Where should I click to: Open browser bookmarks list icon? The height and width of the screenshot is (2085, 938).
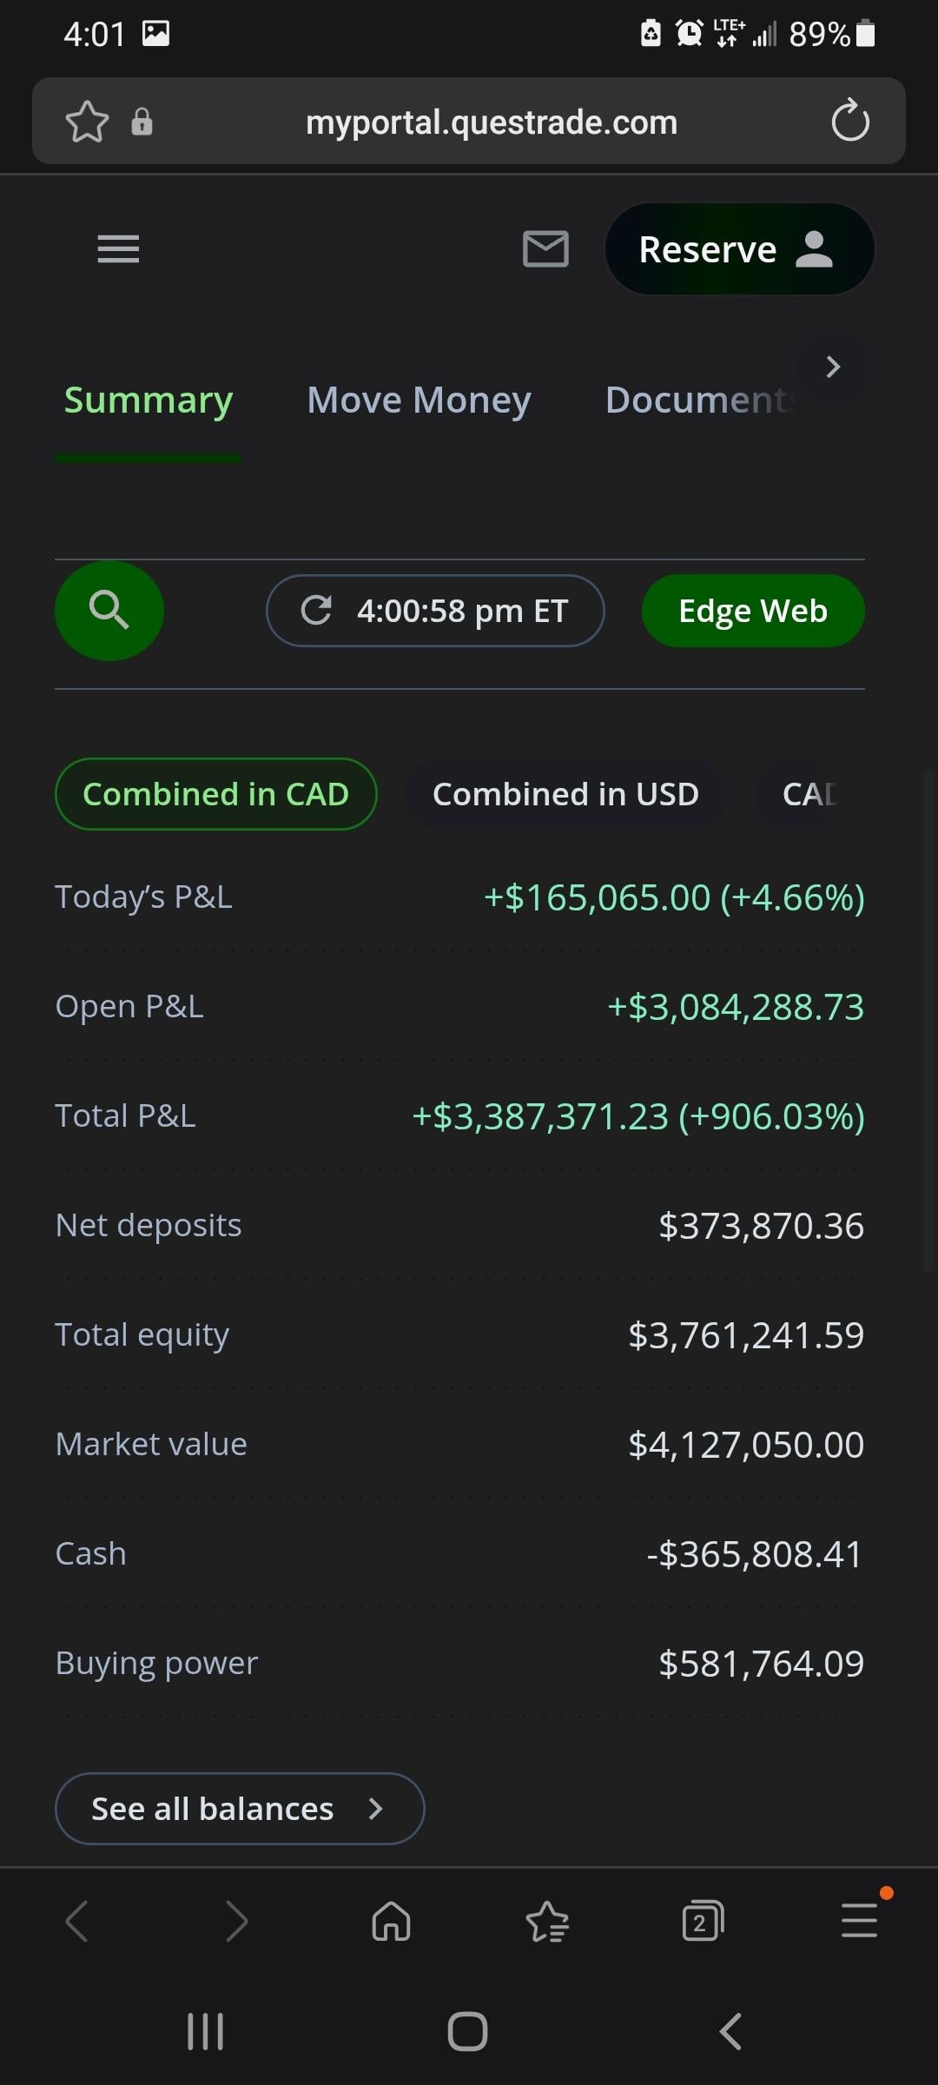coord(547,1921)
